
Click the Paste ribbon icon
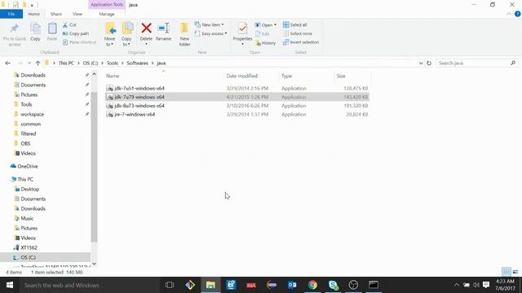[52, 29]
